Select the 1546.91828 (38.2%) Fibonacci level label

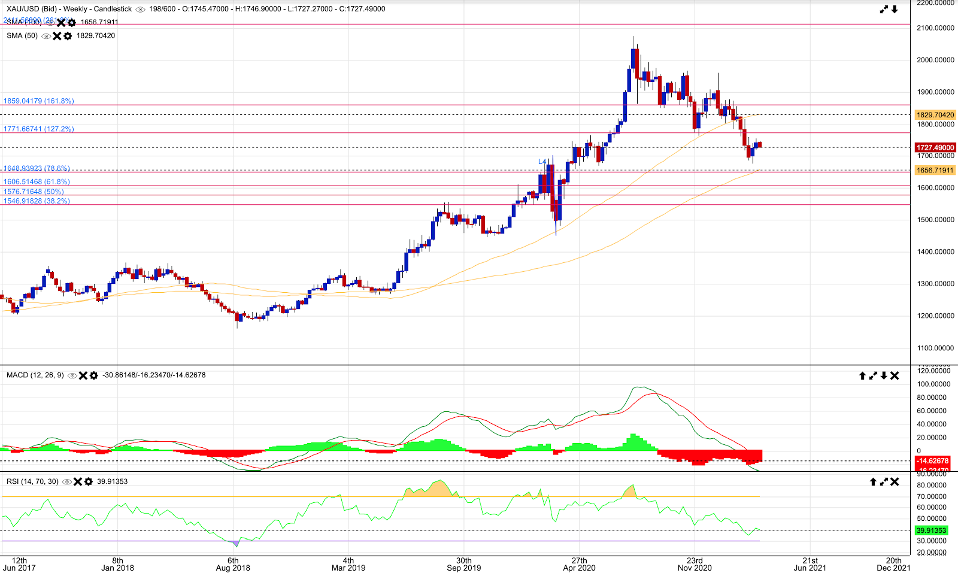click(37, 202)
